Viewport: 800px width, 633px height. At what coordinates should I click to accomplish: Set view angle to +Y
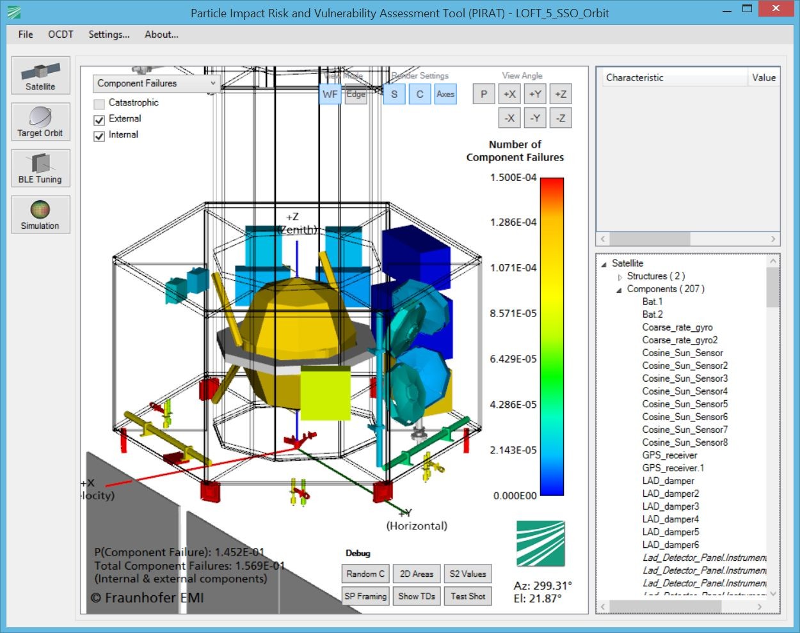[535, 94]
